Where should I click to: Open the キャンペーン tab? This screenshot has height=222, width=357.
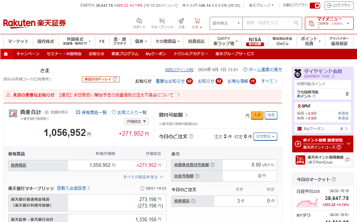(x=28, y=54)
